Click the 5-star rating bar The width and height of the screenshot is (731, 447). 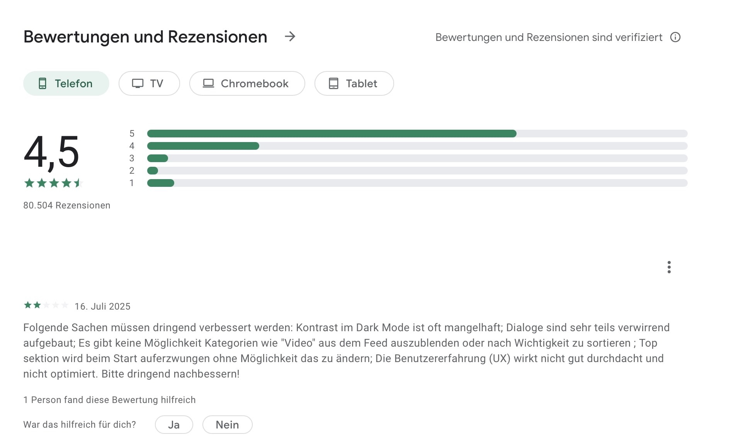[417, 134]
